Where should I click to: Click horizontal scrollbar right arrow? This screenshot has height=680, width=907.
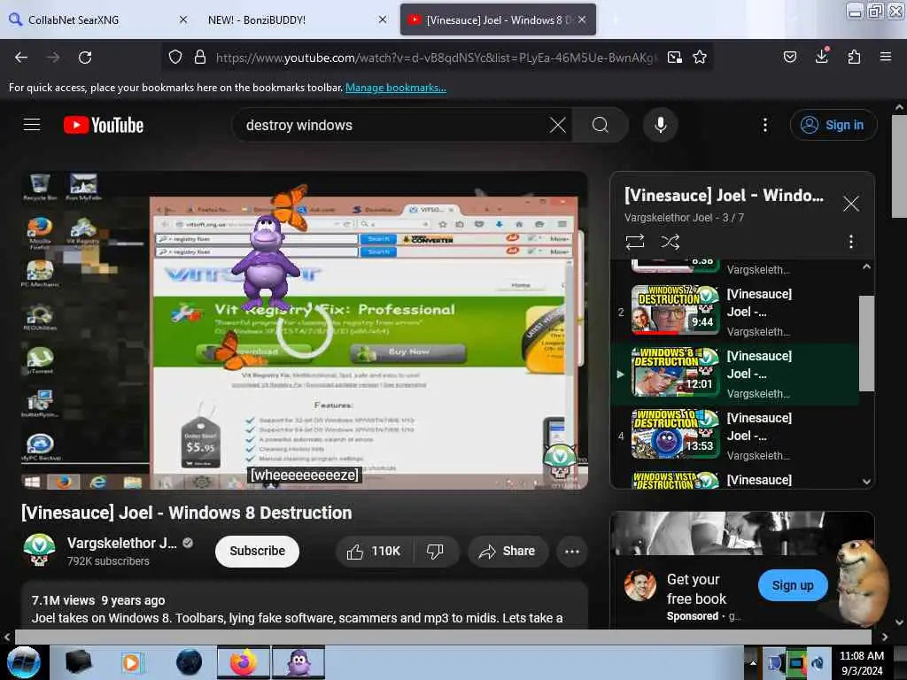tap(885, 637)
